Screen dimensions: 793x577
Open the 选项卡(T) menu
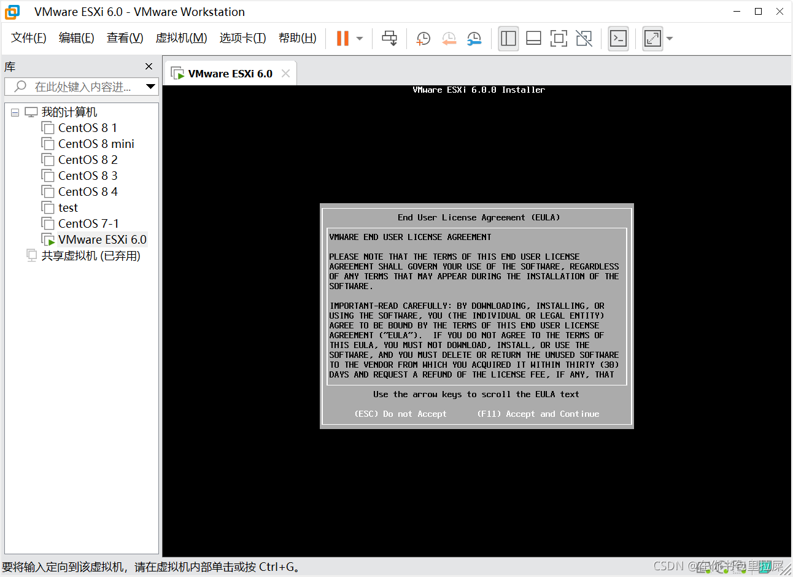point(242,38)
